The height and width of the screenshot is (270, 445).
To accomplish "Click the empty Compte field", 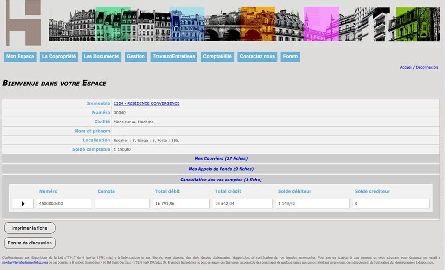I will (x=122, y=203).
